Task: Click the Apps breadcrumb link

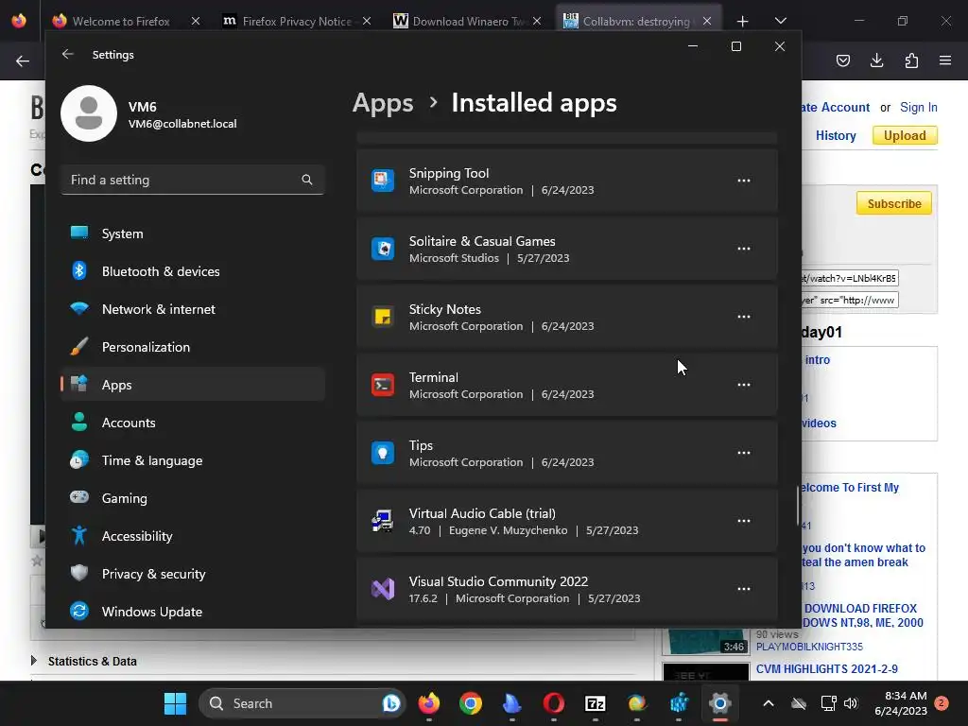Action: (x=383, y=102)
